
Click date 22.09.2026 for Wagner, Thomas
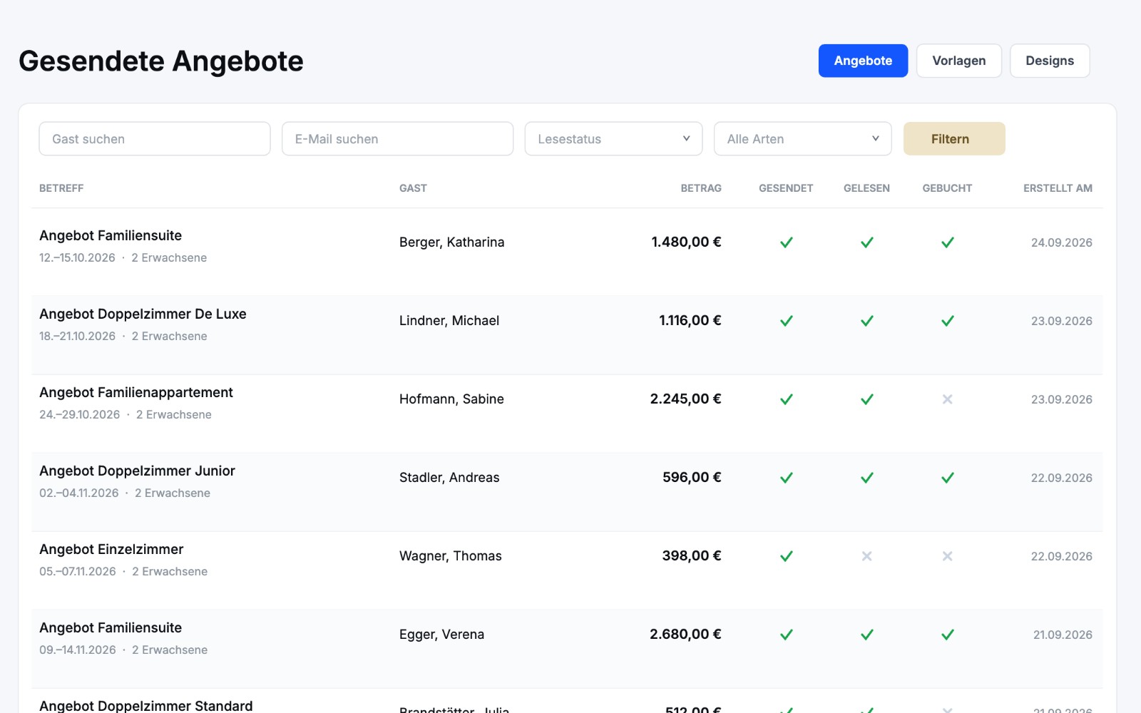point(1061,556)
